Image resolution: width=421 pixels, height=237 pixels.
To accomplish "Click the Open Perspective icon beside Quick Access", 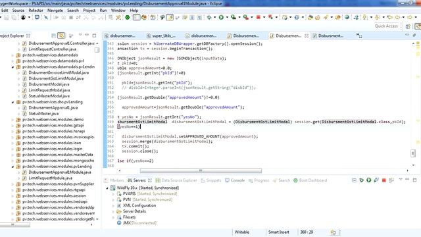I will pos(408,26).
